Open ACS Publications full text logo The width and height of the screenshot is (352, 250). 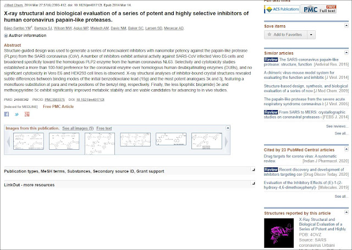pos(282,9)
